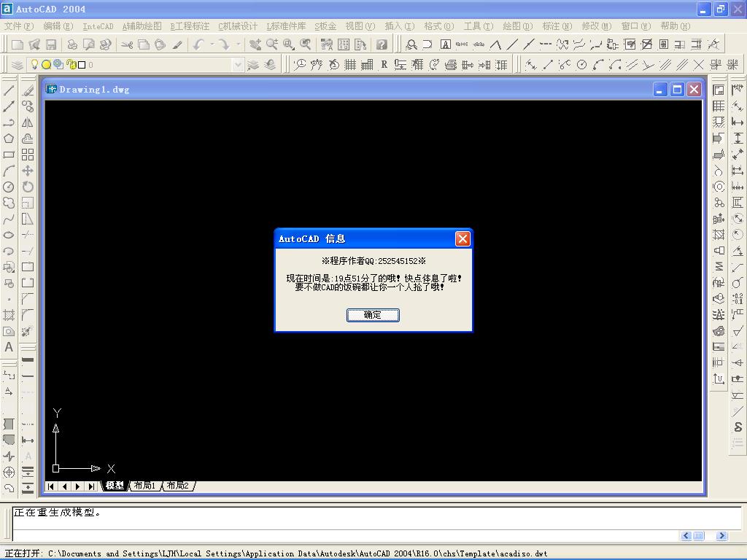
Task: Select the Line draw tool
Action: pos(9,90)
